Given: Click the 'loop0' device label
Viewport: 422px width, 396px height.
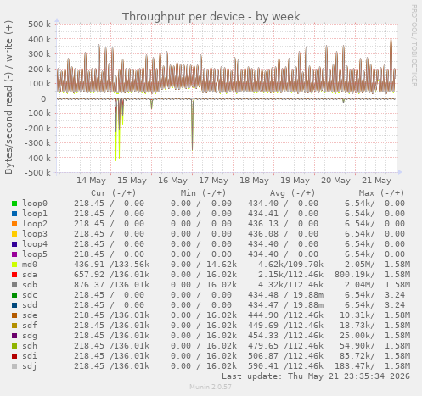Looking at the screenshot, I should pyautogui.click(x=35, y=204).
